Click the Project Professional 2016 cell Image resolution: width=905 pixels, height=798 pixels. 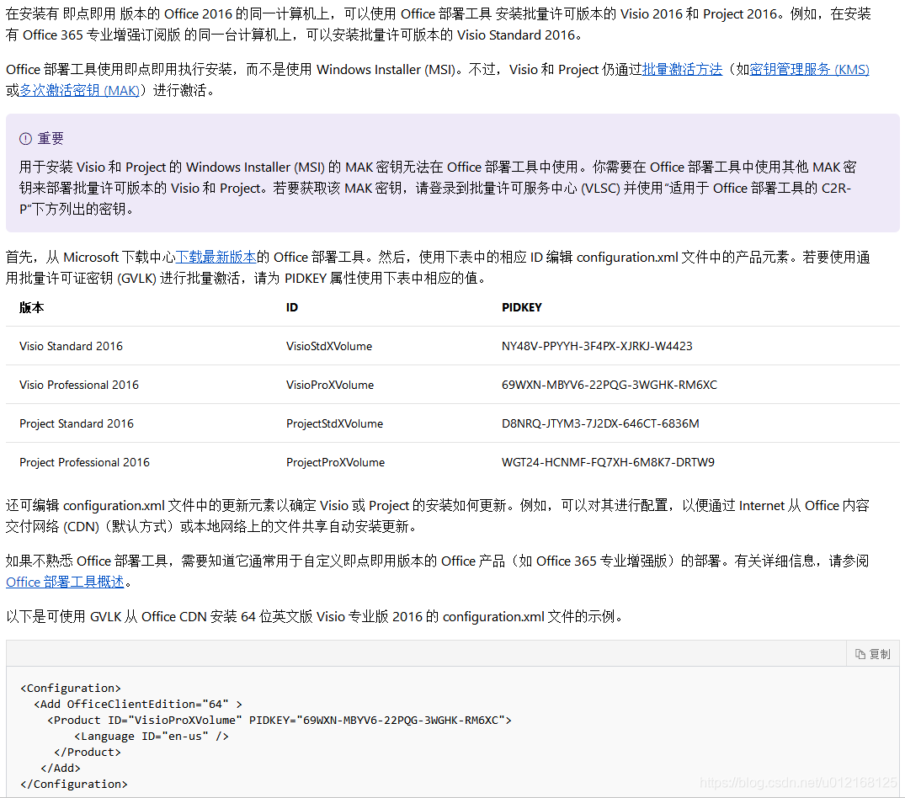[x=84, y=462]
